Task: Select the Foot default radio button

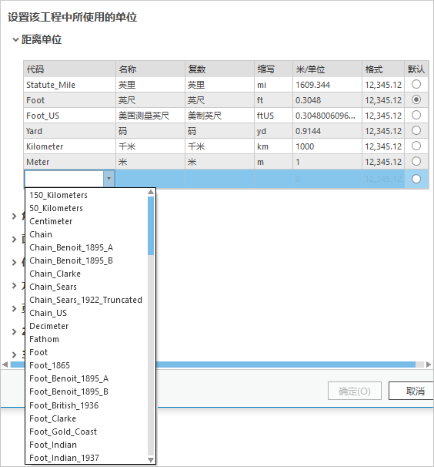Action: point(416,99)
